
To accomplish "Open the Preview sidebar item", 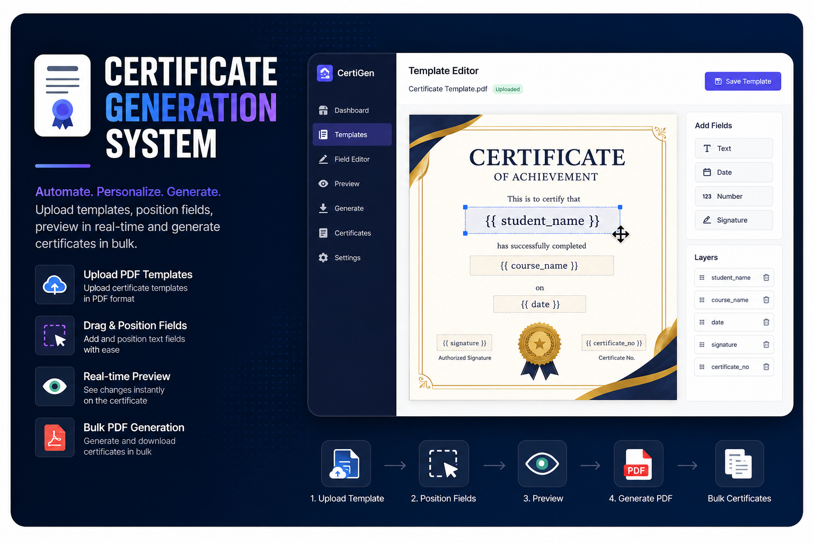I will click(x=352, y=183).
